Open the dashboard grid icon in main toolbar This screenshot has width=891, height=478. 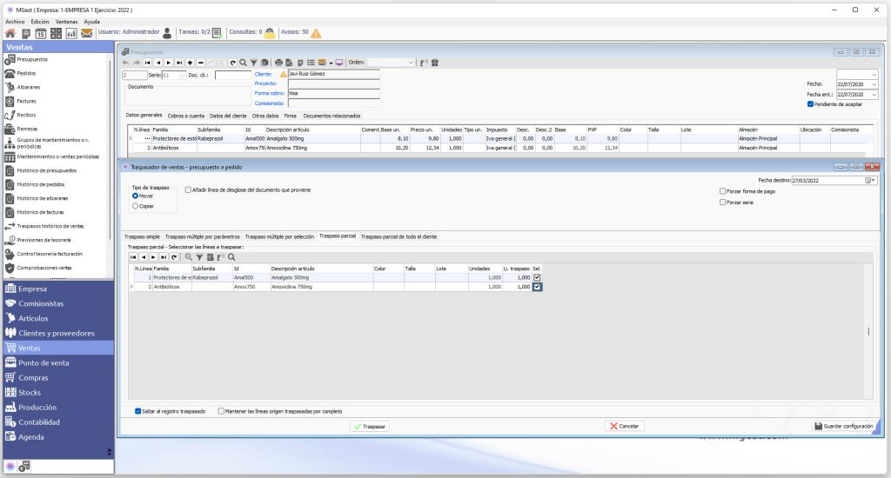point(56,34)
